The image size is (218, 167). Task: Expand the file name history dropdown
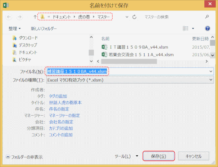[211, 71]
